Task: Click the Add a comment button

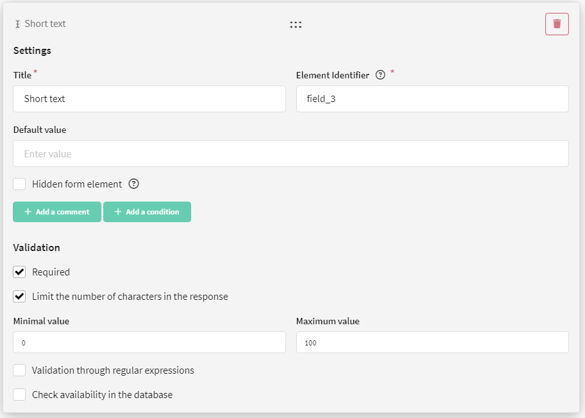Action: point(57,212)
